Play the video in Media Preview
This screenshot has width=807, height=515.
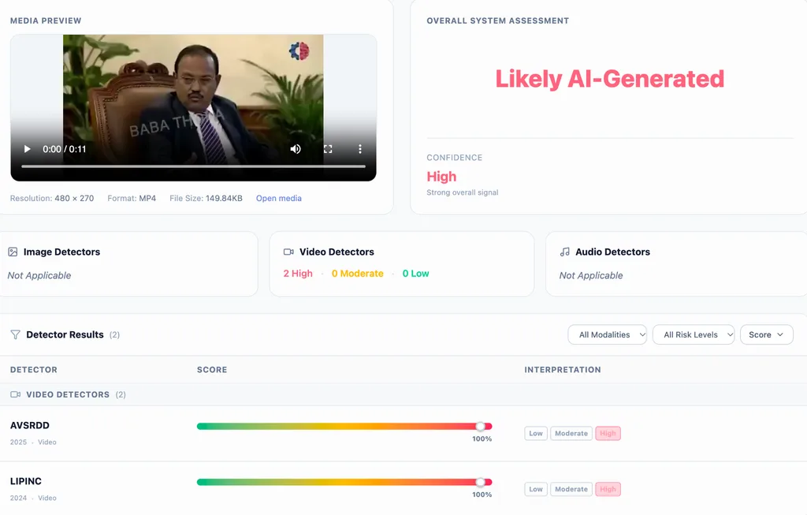(28, 149)
